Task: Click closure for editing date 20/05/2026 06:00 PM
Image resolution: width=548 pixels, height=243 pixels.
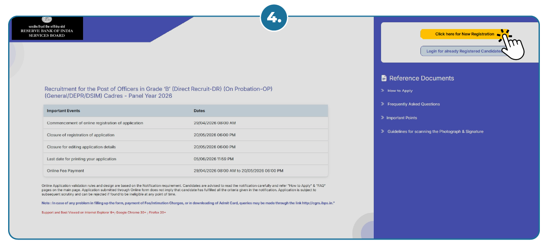Action: 214,147
